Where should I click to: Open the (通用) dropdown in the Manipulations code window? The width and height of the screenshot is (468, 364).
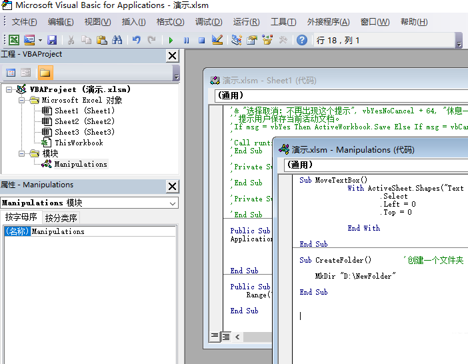click(x=376, y=165)
